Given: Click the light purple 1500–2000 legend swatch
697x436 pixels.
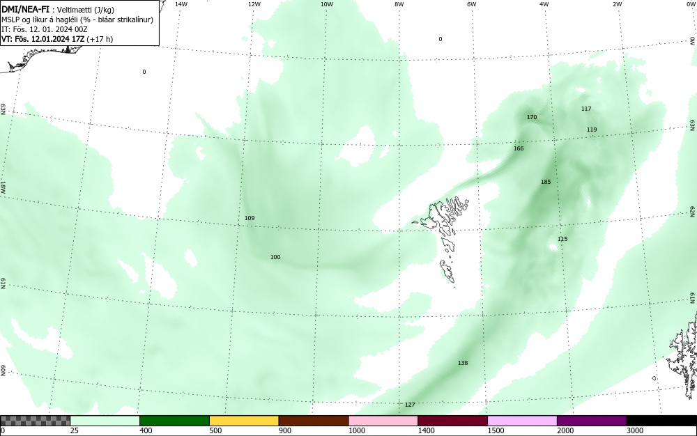Looking at the screenshot, I should [x=522, y=421].
